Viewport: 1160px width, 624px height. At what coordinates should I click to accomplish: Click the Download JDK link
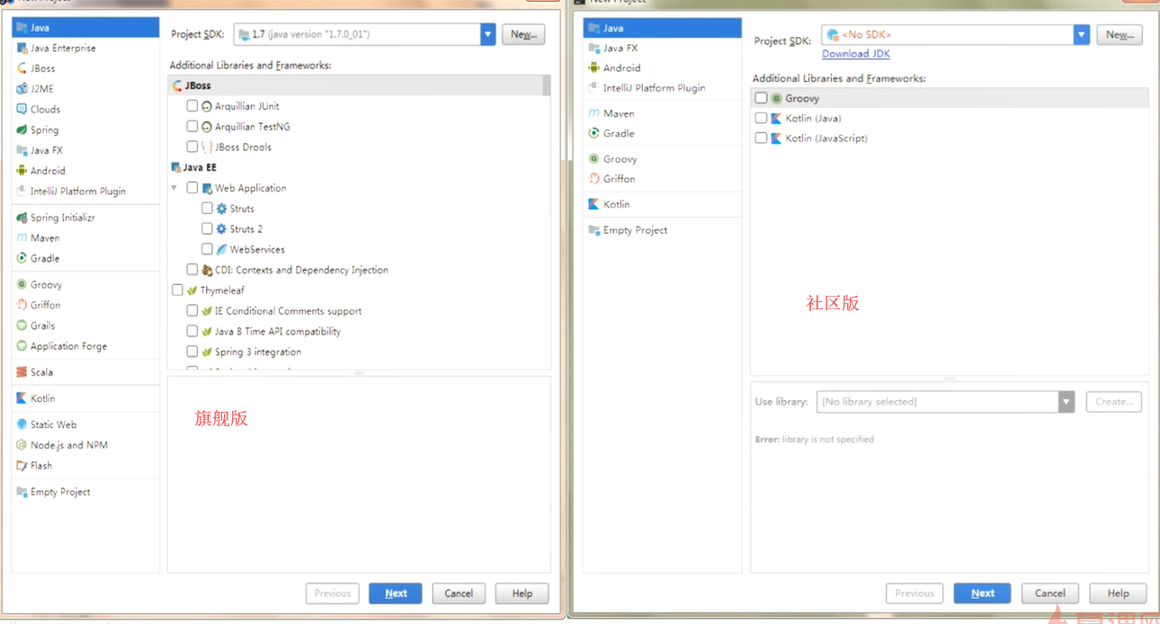(856, 54)
